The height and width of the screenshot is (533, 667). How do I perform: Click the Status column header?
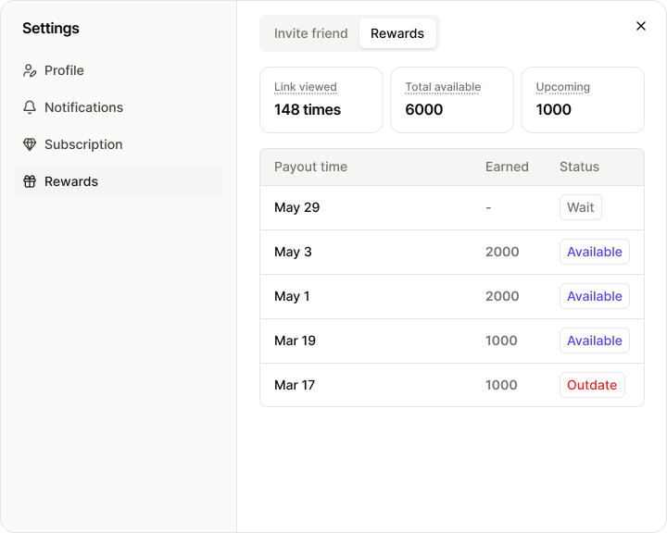[579, 167]
